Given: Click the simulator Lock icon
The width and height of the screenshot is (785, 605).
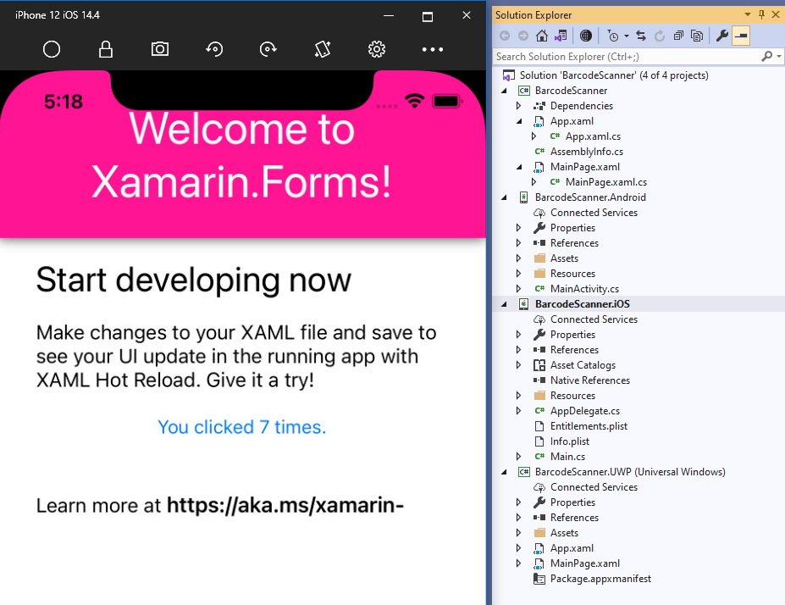Looking at the screenshot, I should coord(106,49).
